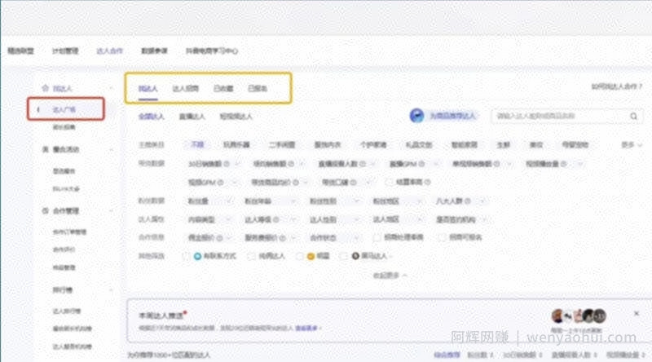Screen dimensions: 652x362
Task: Tick the 黑马达人 checkbox
Action: pos(343,256)
